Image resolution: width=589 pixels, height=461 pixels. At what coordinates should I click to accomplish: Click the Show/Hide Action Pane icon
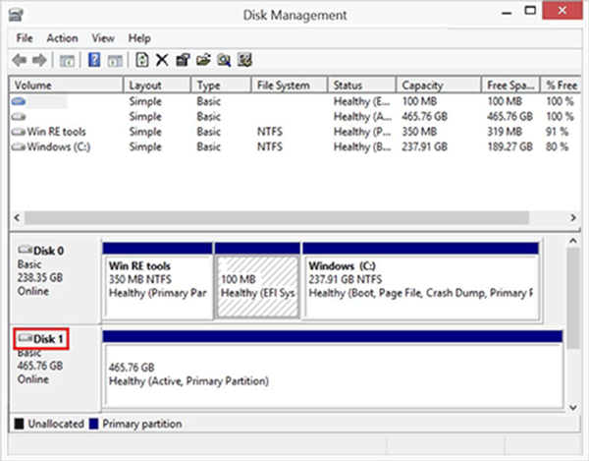pyautogui.click(x=115, y=61)
